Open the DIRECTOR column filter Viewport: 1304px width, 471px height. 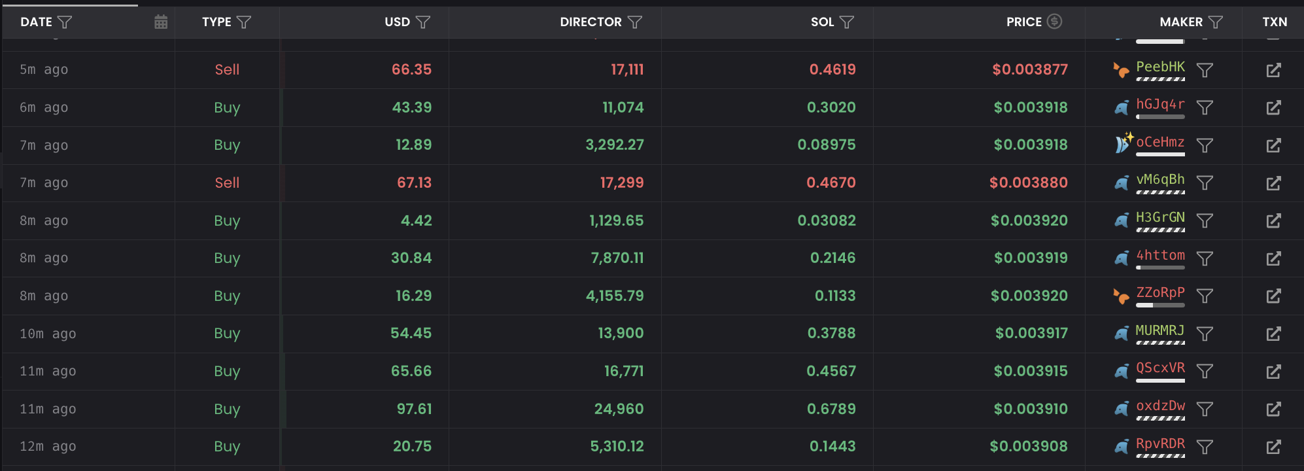point(635,22)
